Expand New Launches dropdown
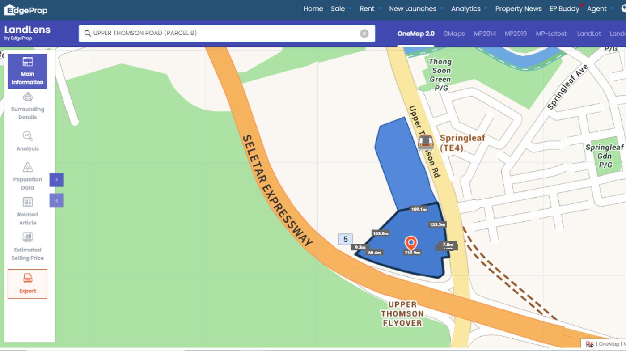626x351 pixels. [x=416, y=8]
